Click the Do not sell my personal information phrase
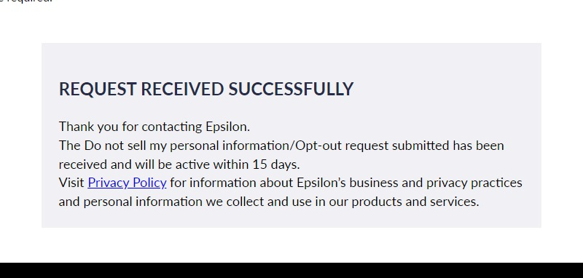The image size is (583, 278). point(189,146)
